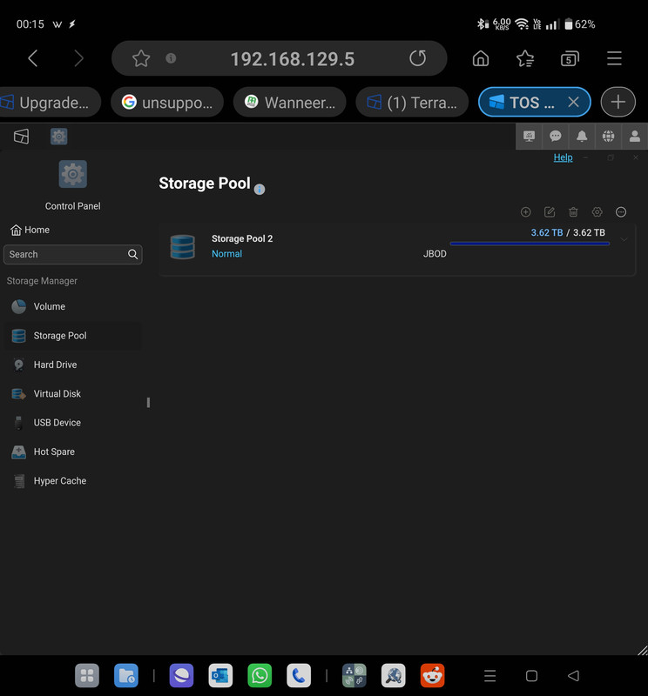Viewport: 648px width, 696px height.
Task: Expand Storage Pool 2 details chevron
Action: coord(624,240)
